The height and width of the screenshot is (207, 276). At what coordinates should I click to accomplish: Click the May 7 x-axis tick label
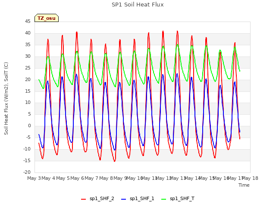point(91,178)
